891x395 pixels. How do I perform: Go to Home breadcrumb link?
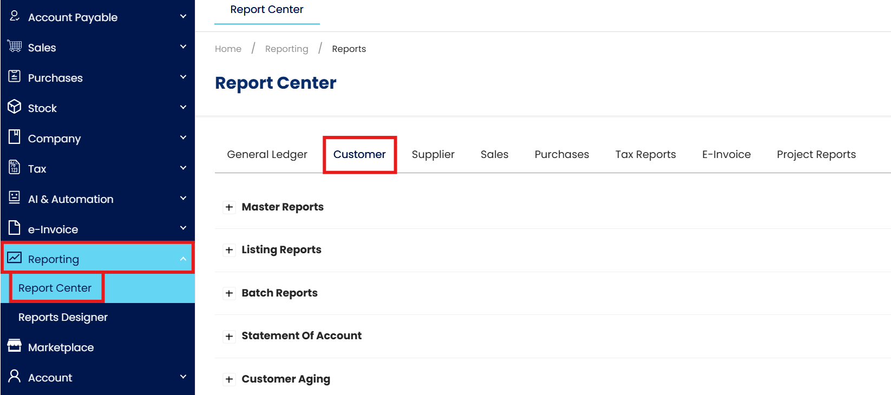[228, 49]
